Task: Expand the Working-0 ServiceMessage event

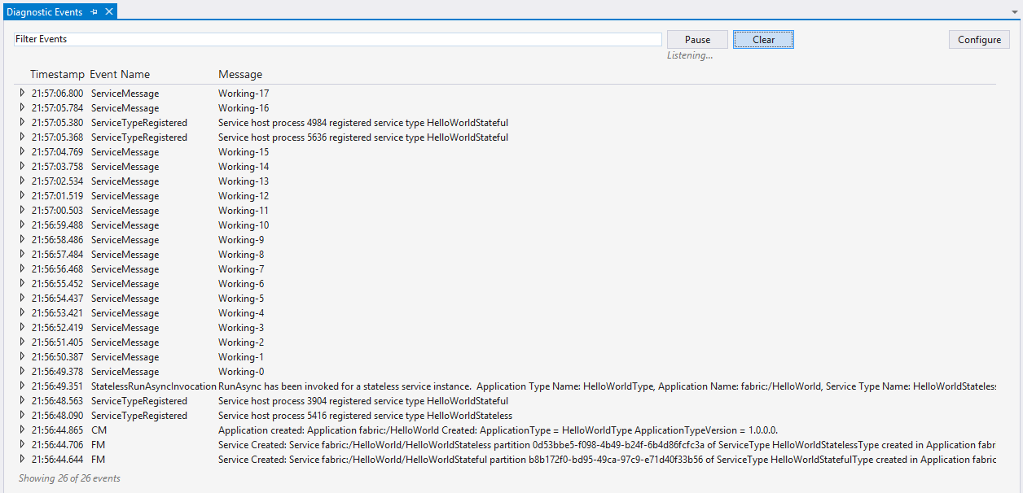Action: point(22,371)
